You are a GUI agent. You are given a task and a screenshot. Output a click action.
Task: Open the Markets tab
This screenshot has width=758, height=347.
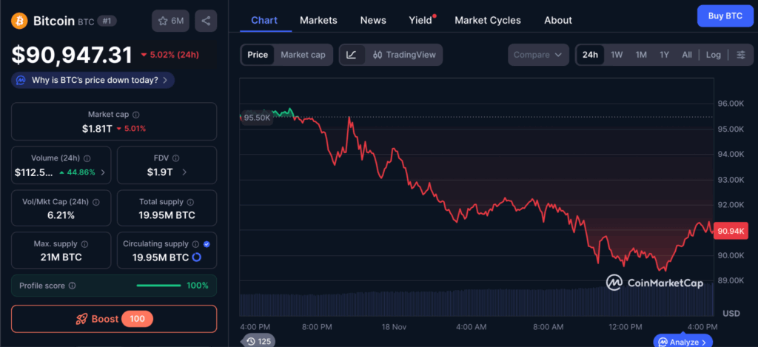318,20
